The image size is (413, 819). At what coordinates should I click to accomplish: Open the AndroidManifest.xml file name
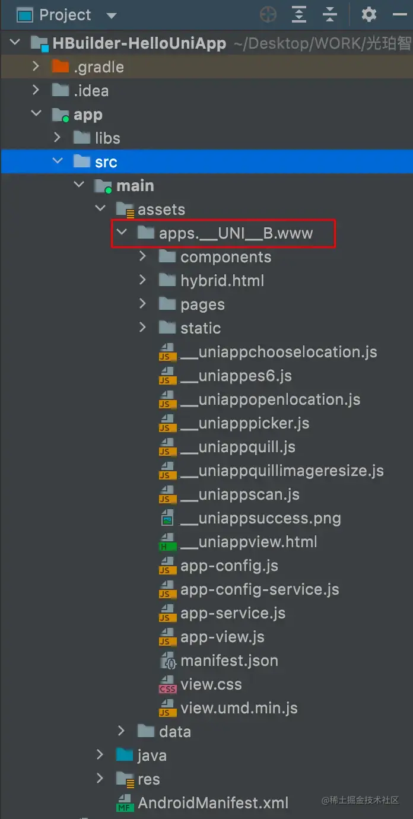coord(214,803)
